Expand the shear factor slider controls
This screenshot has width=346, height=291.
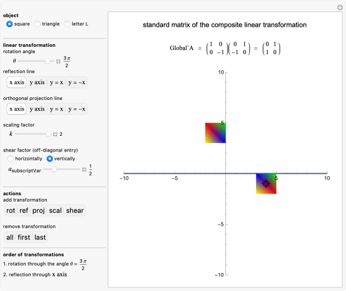click(x=84, y=169)
